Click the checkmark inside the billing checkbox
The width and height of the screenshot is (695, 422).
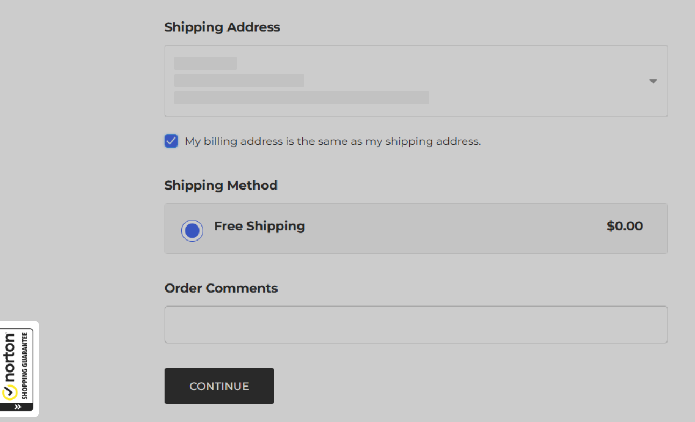(x=171, y=141)
